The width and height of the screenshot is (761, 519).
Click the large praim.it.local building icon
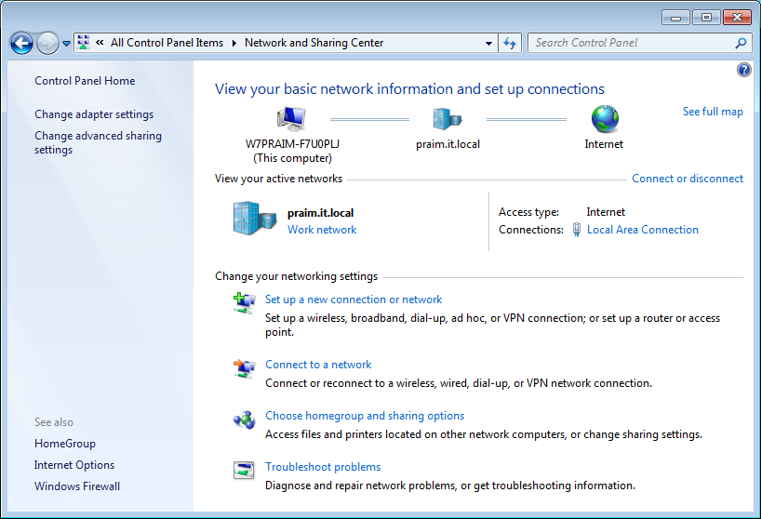(255, 219)
